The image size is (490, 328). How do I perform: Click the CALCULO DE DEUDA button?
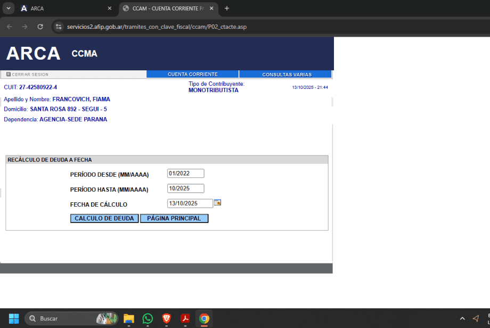[104, 218]
